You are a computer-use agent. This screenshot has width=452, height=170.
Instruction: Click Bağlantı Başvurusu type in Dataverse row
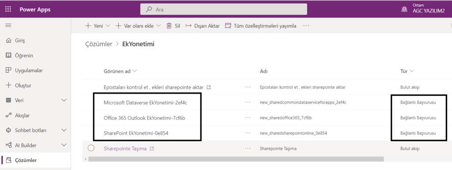click(x=418, y=102)
